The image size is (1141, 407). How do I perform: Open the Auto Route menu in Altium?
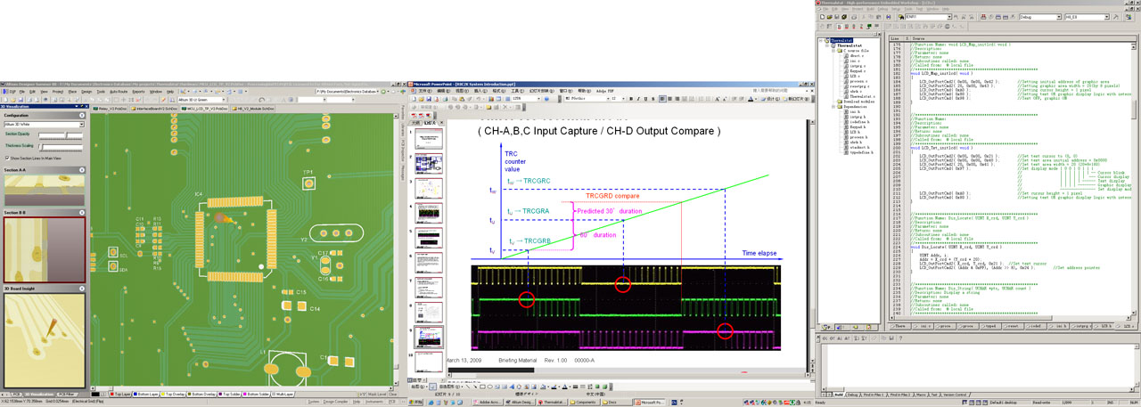pos(119,92)
